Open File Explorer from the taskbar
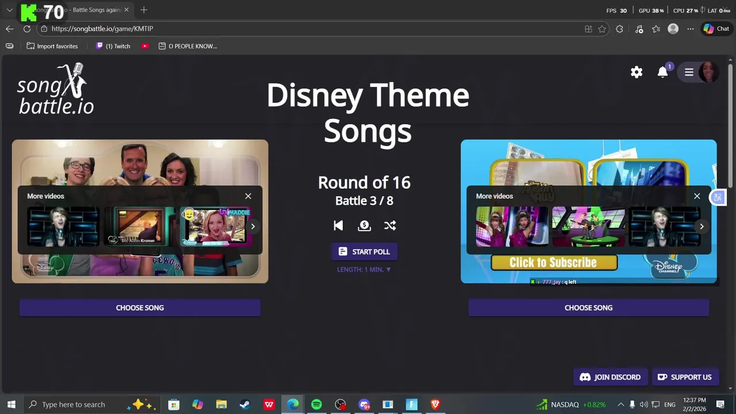 221,404
